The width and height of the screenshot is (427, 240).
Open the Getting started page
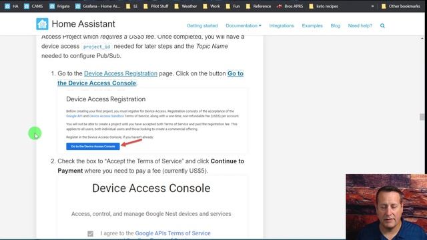202,25
